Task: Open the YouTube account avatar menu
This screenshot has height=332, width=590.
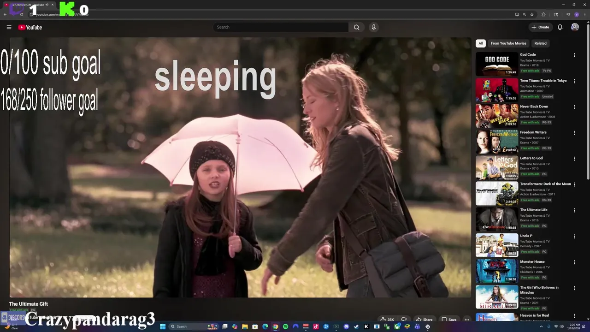Action: 575,27
